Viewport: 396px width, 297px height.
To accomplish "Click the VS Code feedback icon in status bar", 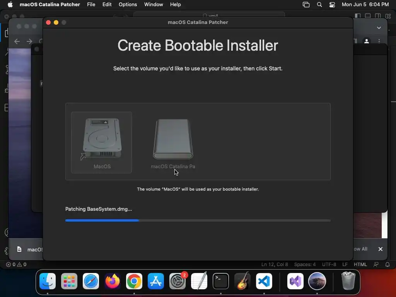I will pyautogui.click(x=376, y=265).
